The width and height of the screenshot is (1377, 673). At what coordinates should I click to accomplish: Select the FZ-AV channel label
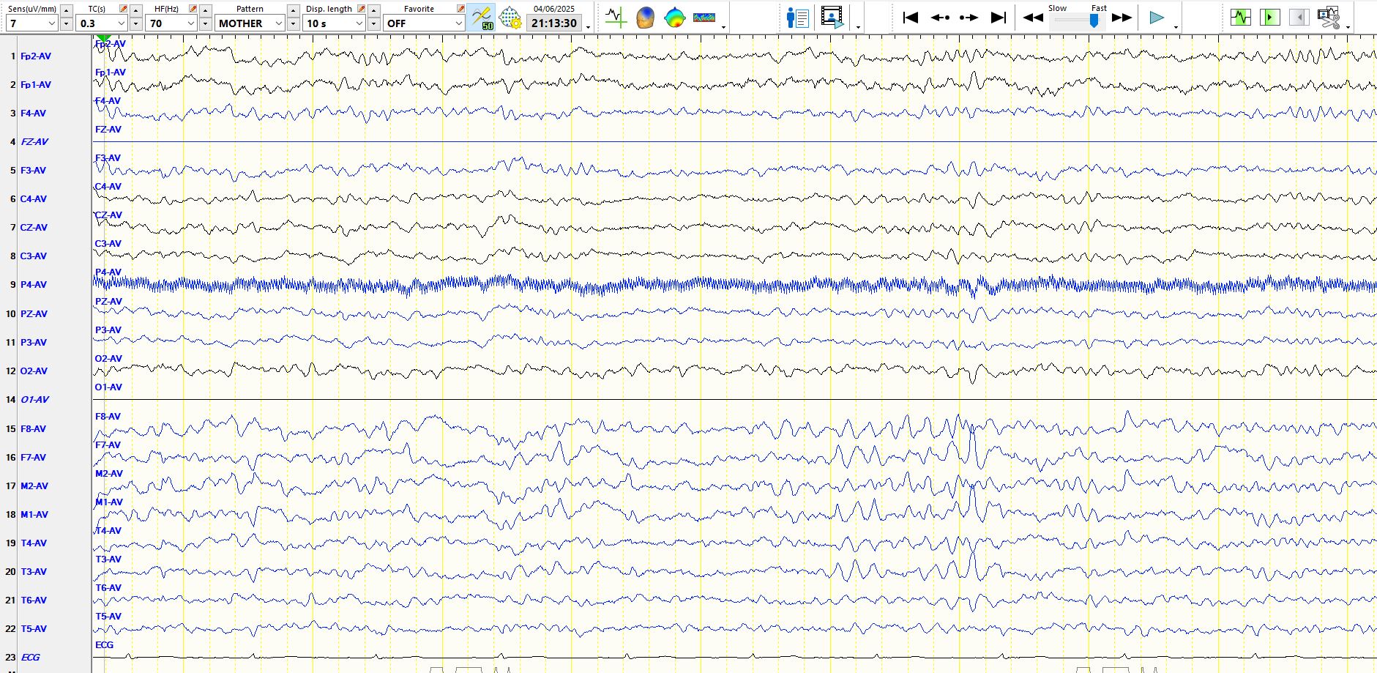[34, 142]
